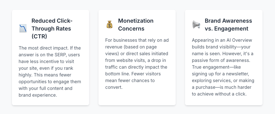Click the "(CTR)" text in the first heading
The image size is (275, 114).
pyautogui.click(x=39, y=36)
